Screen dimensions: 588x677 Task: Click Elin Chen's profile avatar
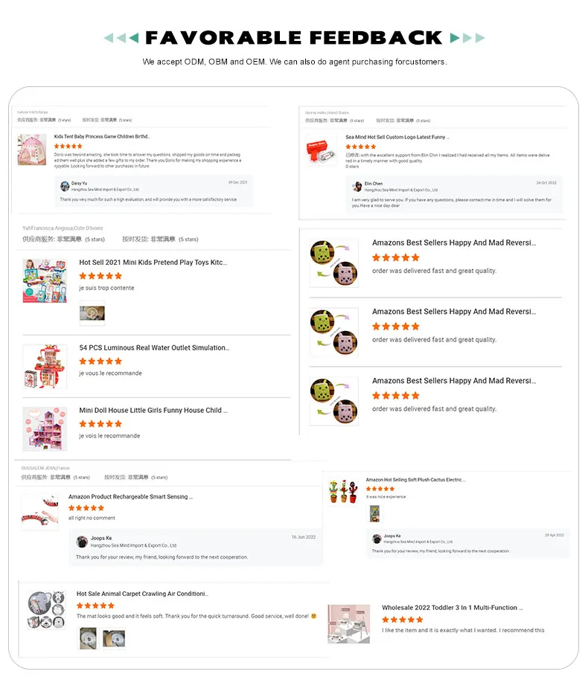[x=357, y=187]
